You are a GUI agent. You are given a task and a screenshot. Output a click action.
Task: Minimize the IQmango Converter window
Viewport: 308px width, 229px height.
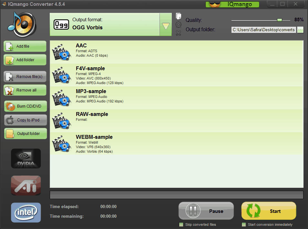coord(272,4)
